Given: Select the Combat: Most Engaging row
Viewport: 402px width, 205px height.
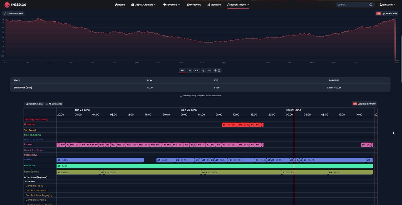Looking at the screenshot, I should [x=39, y=195].
